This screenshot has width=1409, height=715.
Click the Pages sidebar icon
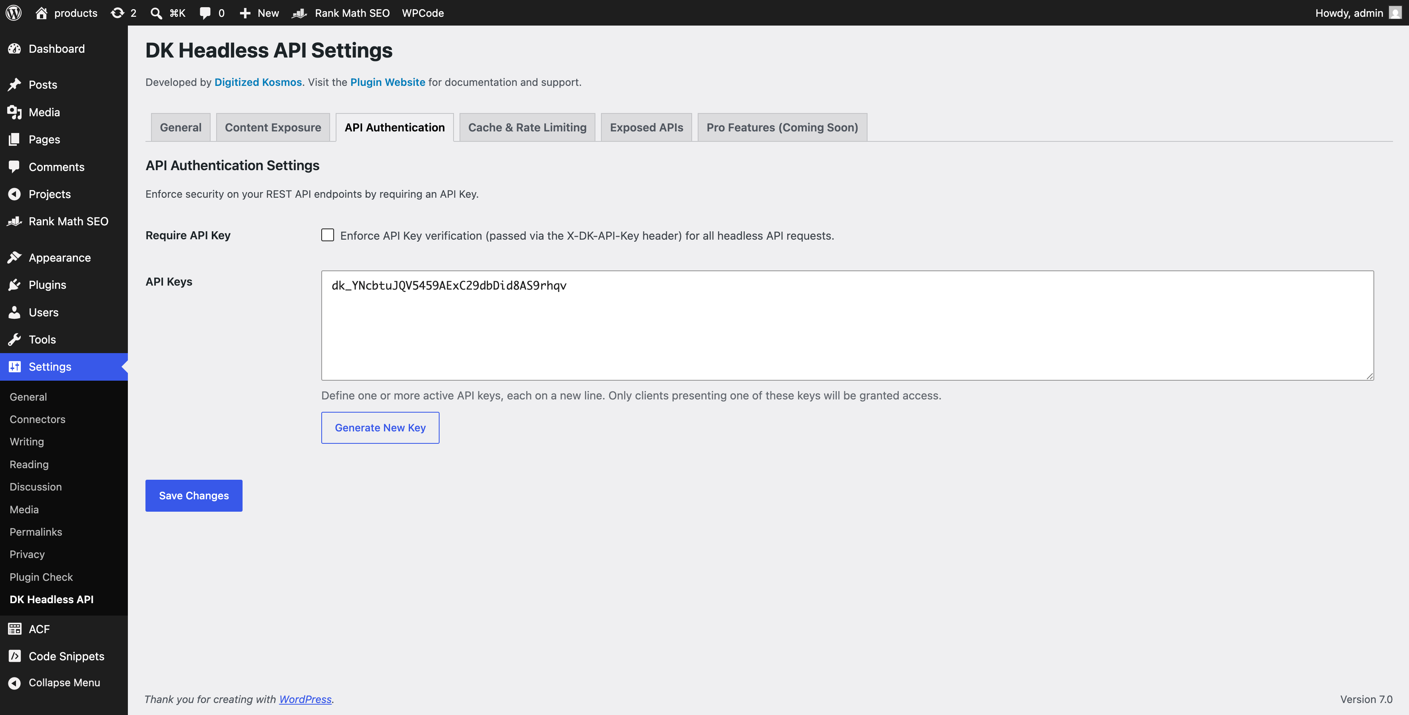[x=14, y=139]
